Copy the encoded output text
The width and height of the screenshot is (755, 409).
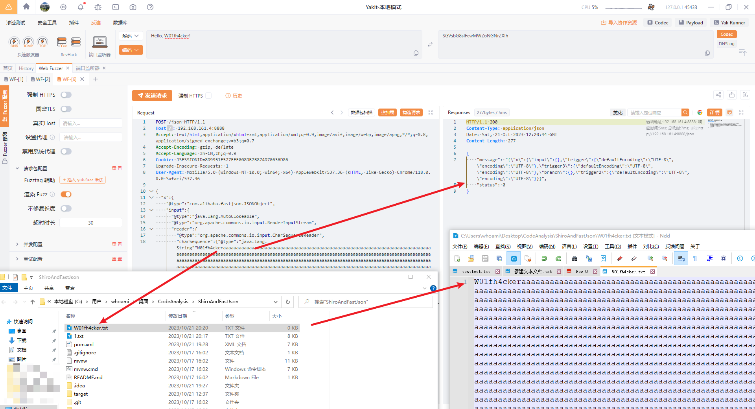(x=707, y=53)
